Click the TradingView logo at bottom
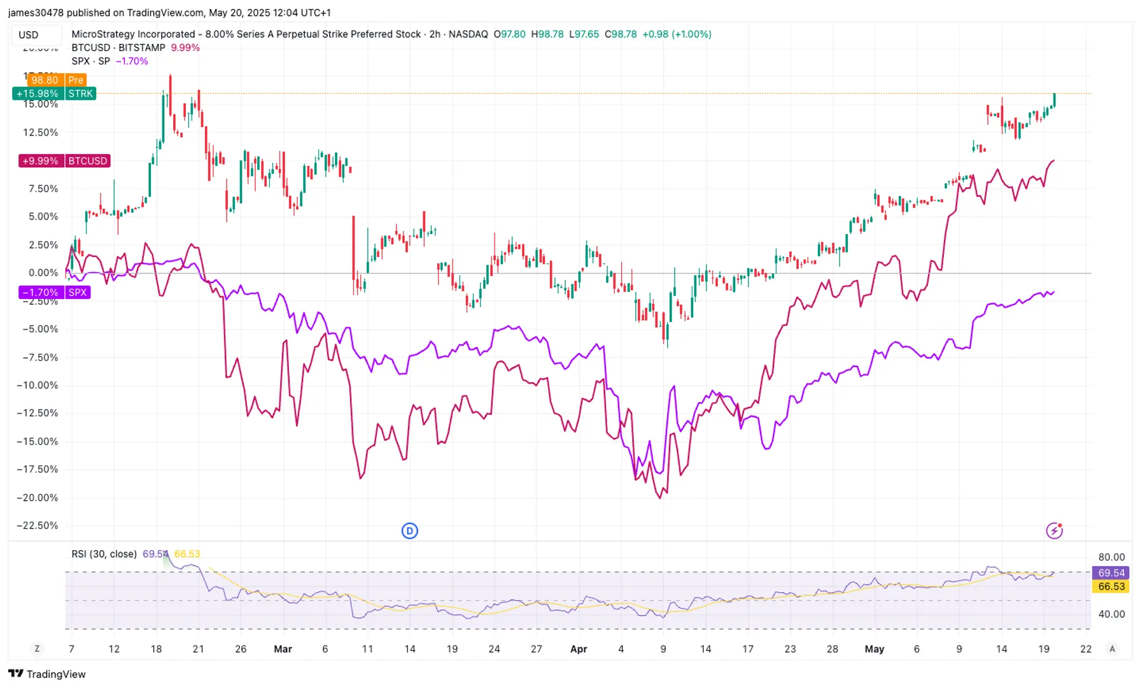Viewport: 1140px width, 687px height. 47,674
